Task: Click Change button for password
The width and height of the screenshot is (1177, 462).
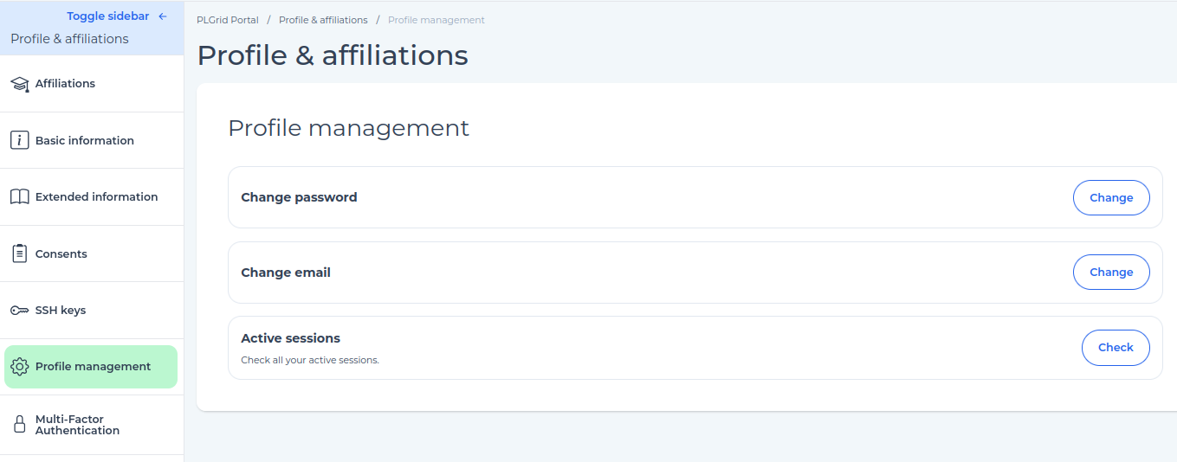Action: pyautogui.click(x=1111, y=197)
